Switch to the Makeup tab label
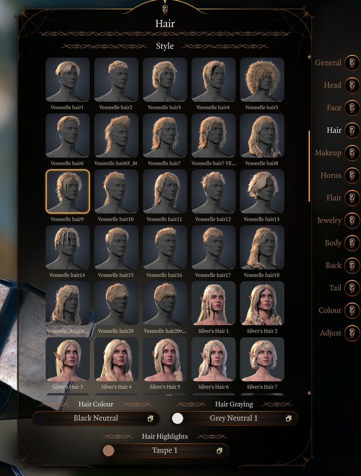The height and width of the screenshot is (476, 361). pos(328,153)
